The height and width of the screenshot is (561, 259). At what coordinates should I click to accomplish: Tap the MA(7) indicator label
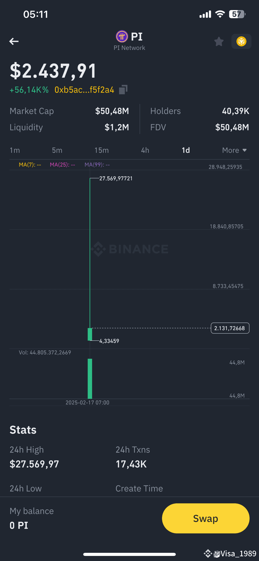pyautogui.click(x=30, y=165)
